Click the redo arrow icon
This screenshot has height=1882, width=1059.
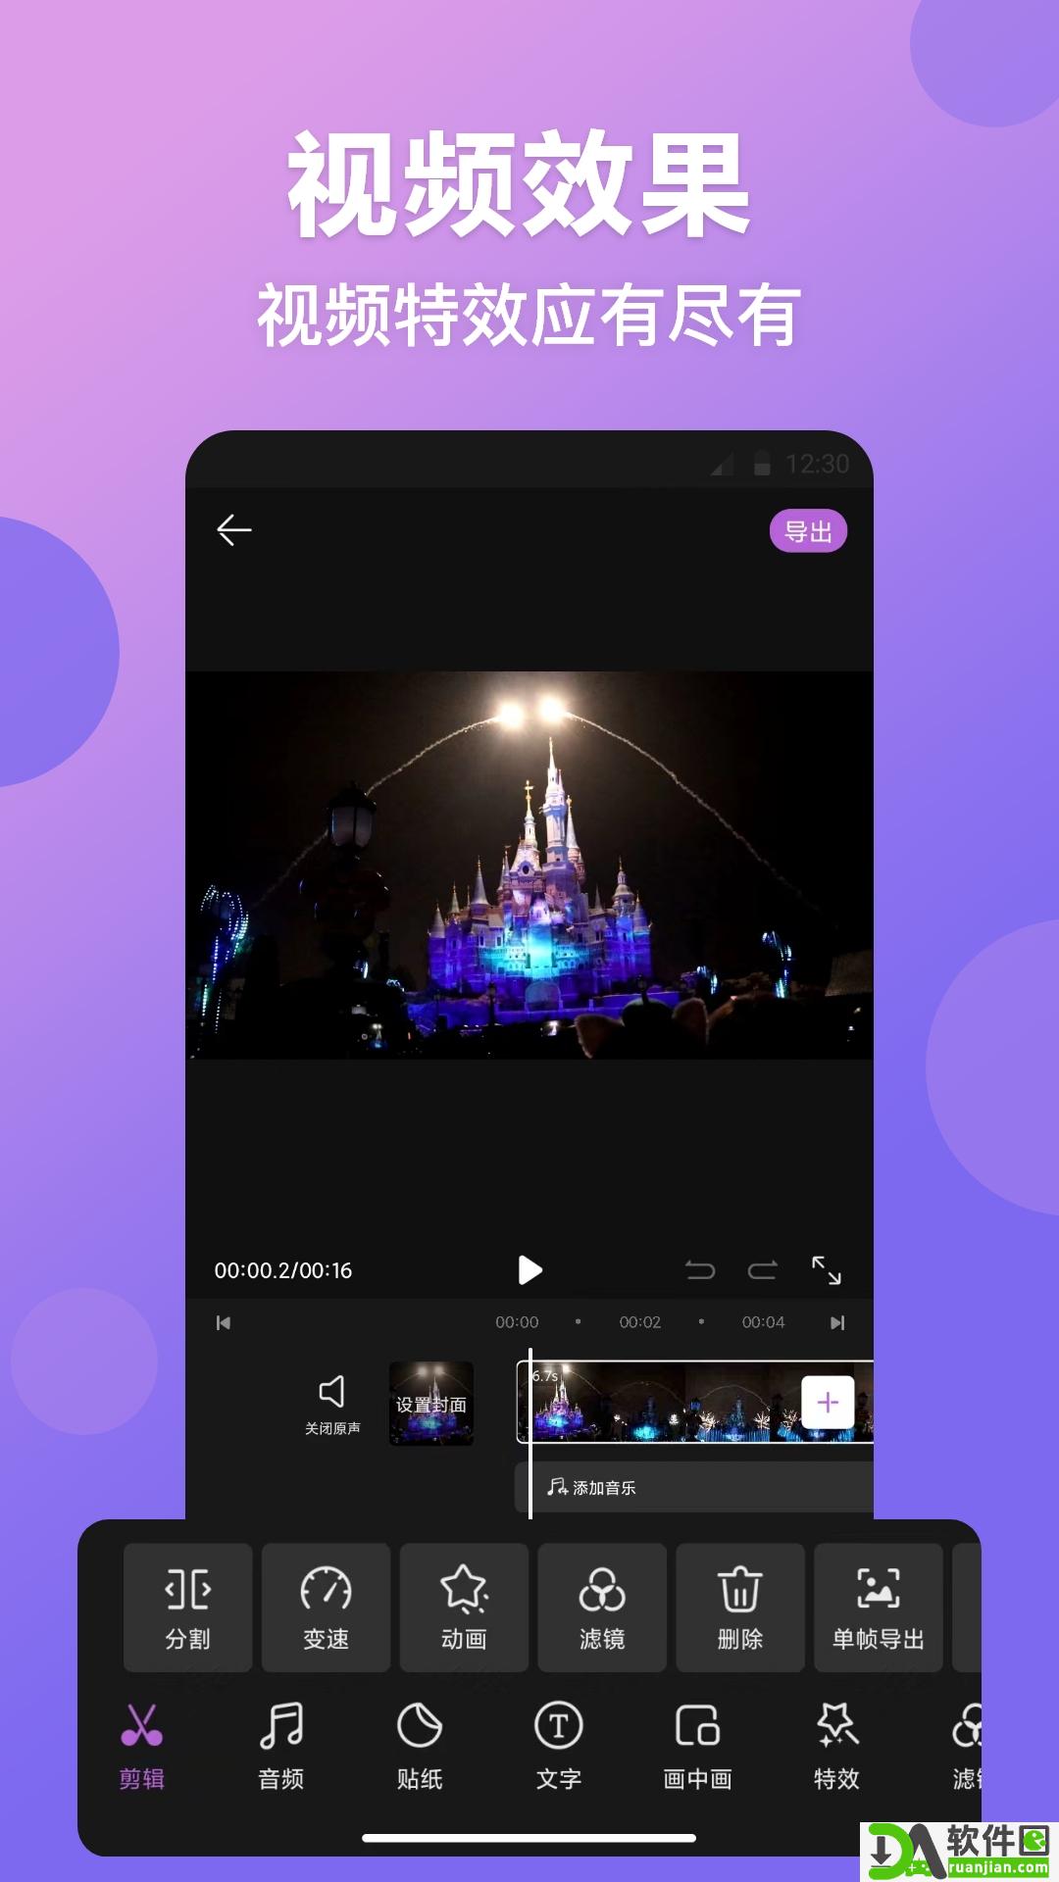[763, 1270]
